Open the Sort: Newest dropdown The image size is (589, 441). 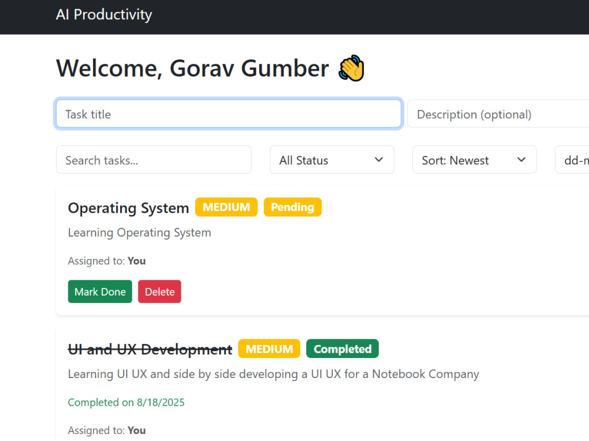coord(474,160)
